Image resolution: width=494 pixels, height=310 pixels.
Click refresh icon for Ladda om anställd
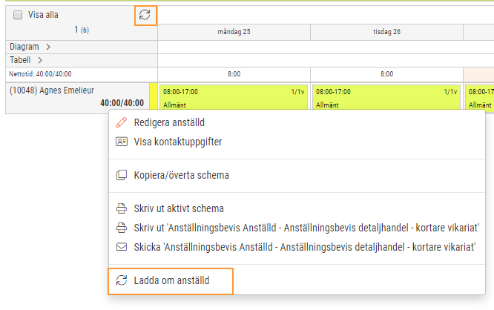(x=122, y=280)
